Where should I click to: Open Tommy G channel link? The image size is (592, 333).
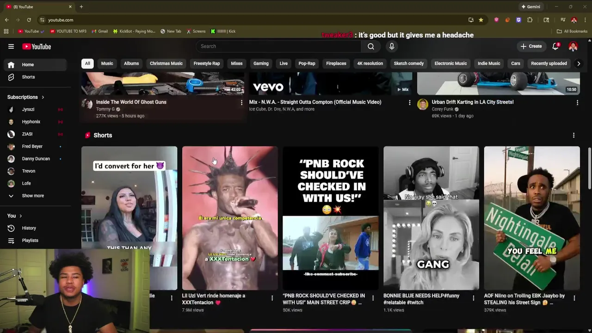(x=105, y=109)
